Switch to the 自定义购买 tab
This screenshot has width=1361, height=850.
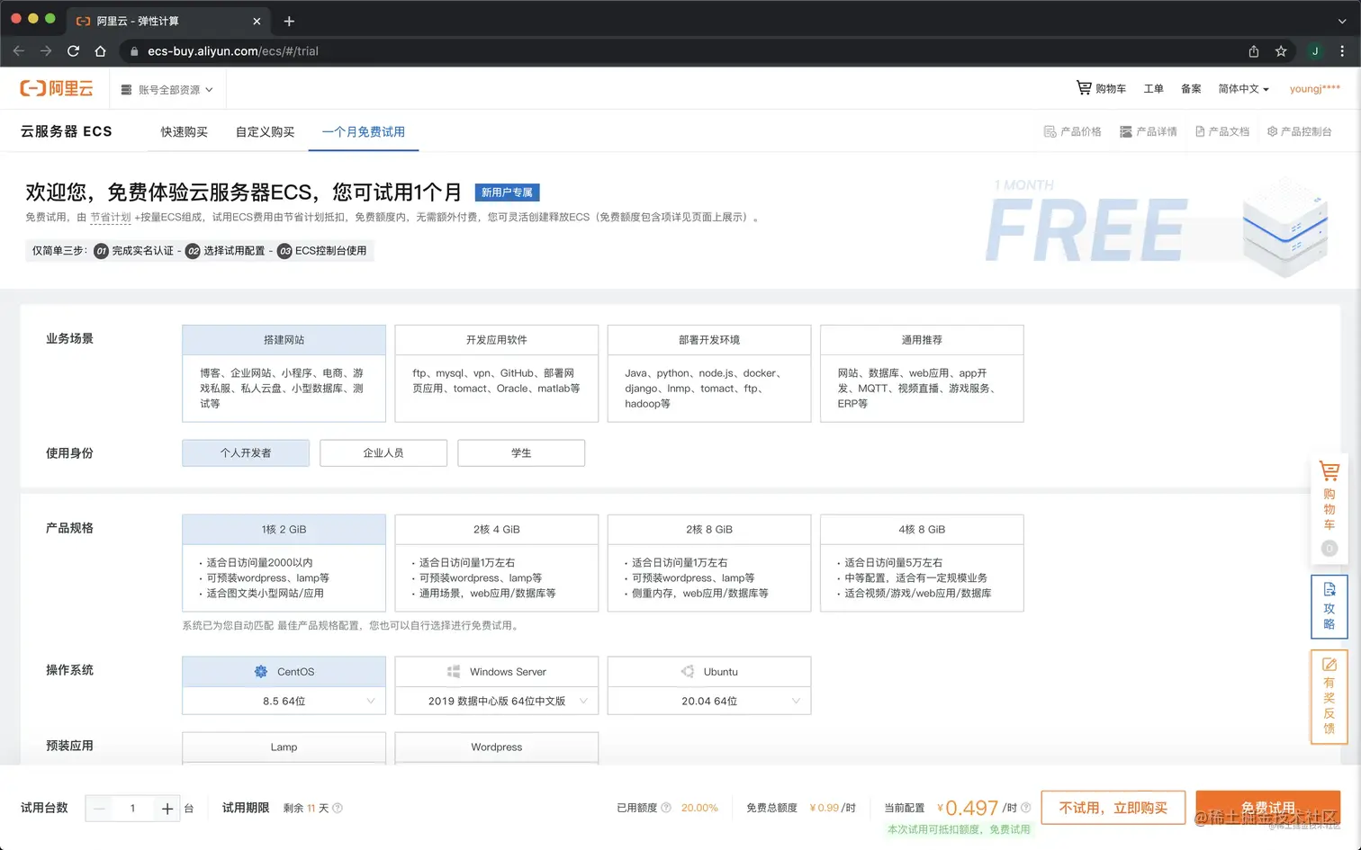coord(265,131)
